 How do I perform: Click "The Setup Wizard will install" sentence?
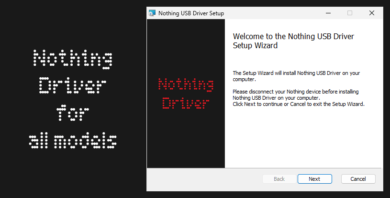(x=296, y=76)
